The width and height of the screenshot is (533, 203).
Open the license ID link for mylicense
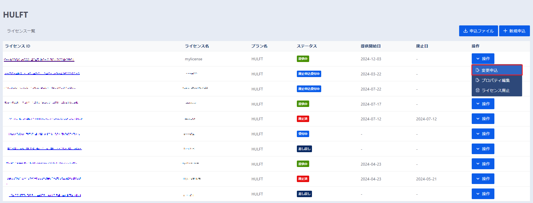click(x=39, y=59)
